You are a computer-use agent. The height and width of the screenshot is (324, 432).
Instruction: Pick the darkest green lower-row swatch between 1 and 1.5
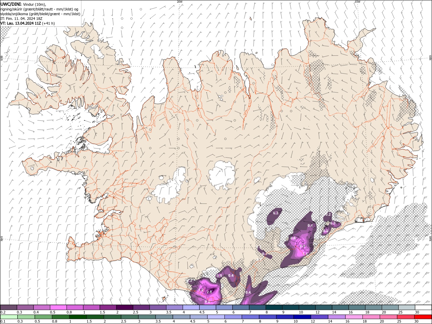point(78,317)
